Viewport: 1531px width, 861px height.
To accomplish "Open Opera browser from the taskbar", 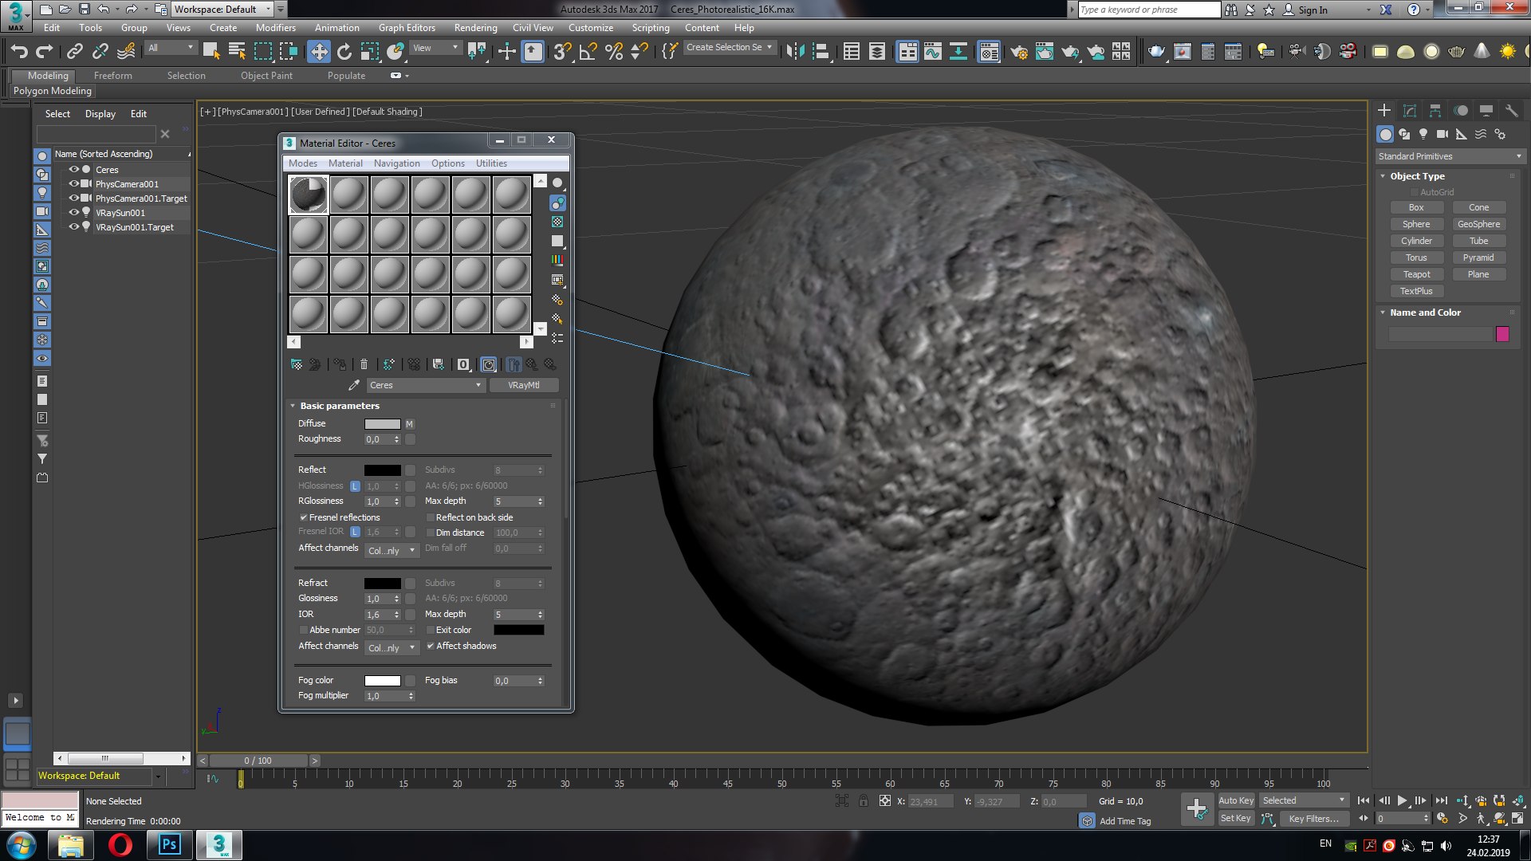I will pos(120,844).
